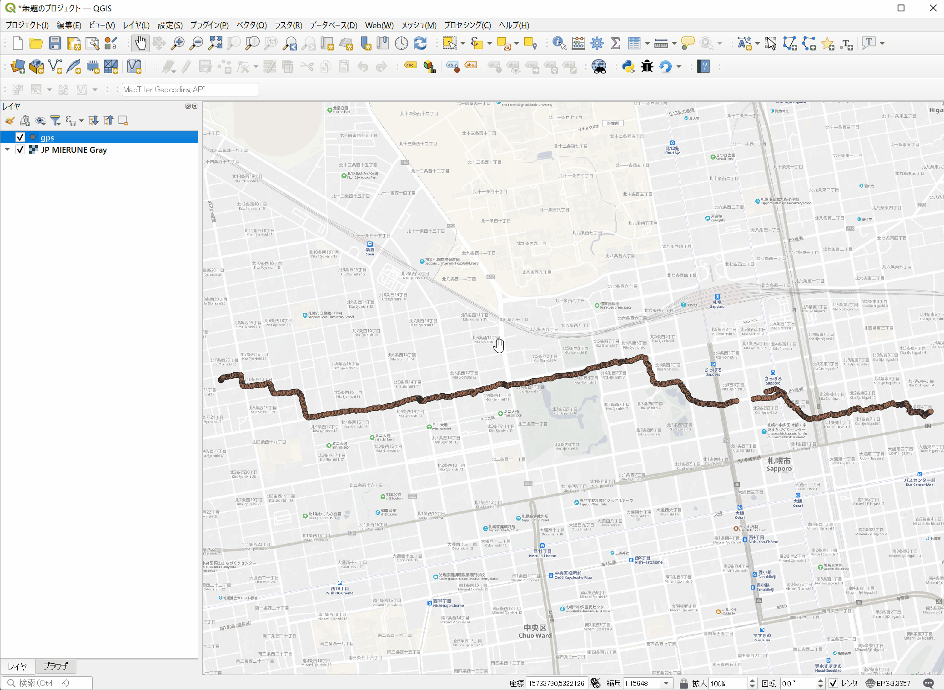
Task: Open the scale dropdown list
Action: 666,683
